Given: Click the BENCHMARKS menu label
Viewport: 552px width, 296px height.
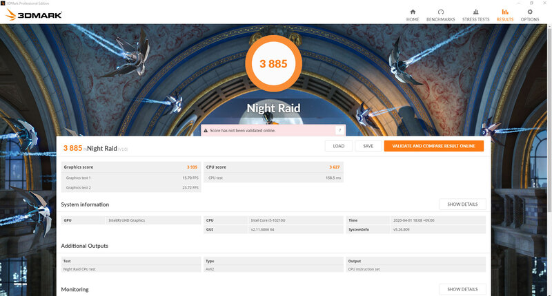Looking at the screenshot, I should pos(441,20).
